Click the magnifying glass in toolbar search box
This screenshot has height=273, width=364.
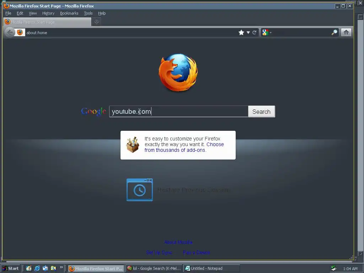334,32
